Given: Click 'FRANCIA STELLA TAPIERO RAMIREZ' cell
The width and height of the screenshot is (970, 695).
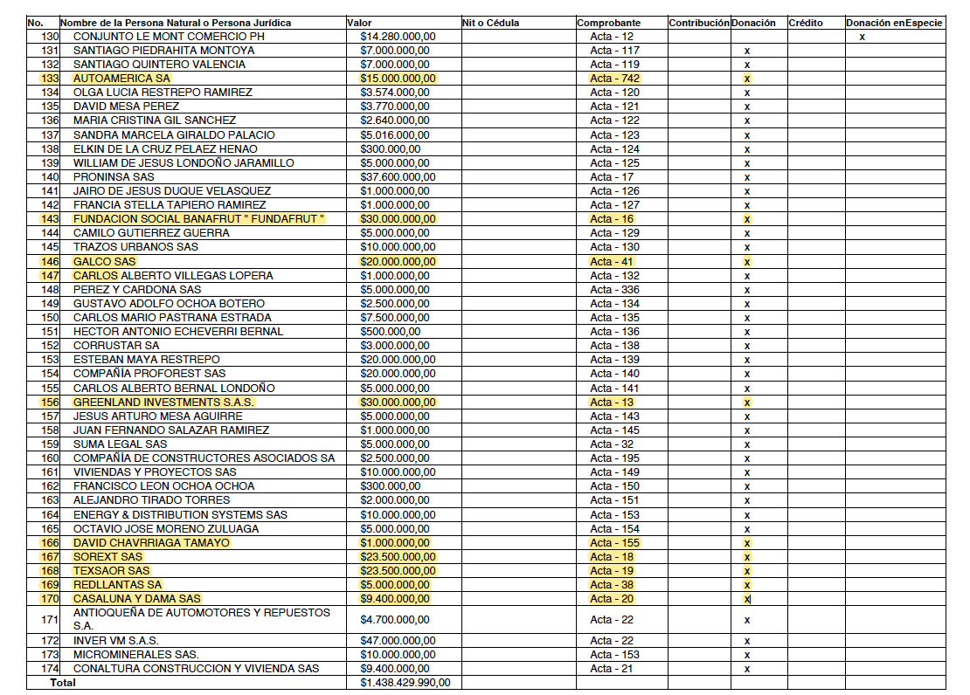Looking at the screenshot, I should 170,204.
